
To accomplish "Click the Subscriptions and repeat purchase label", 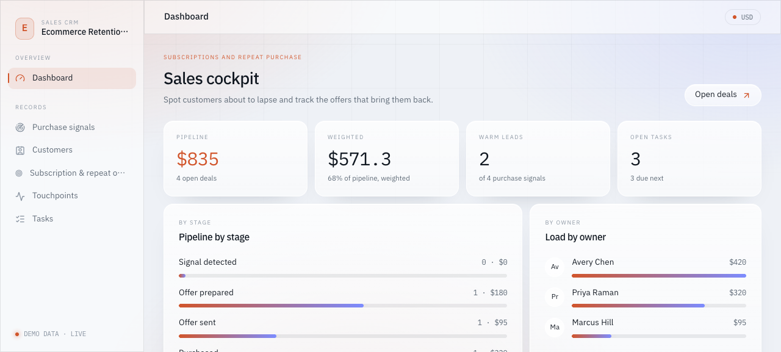I will click(x=232, y=57).
